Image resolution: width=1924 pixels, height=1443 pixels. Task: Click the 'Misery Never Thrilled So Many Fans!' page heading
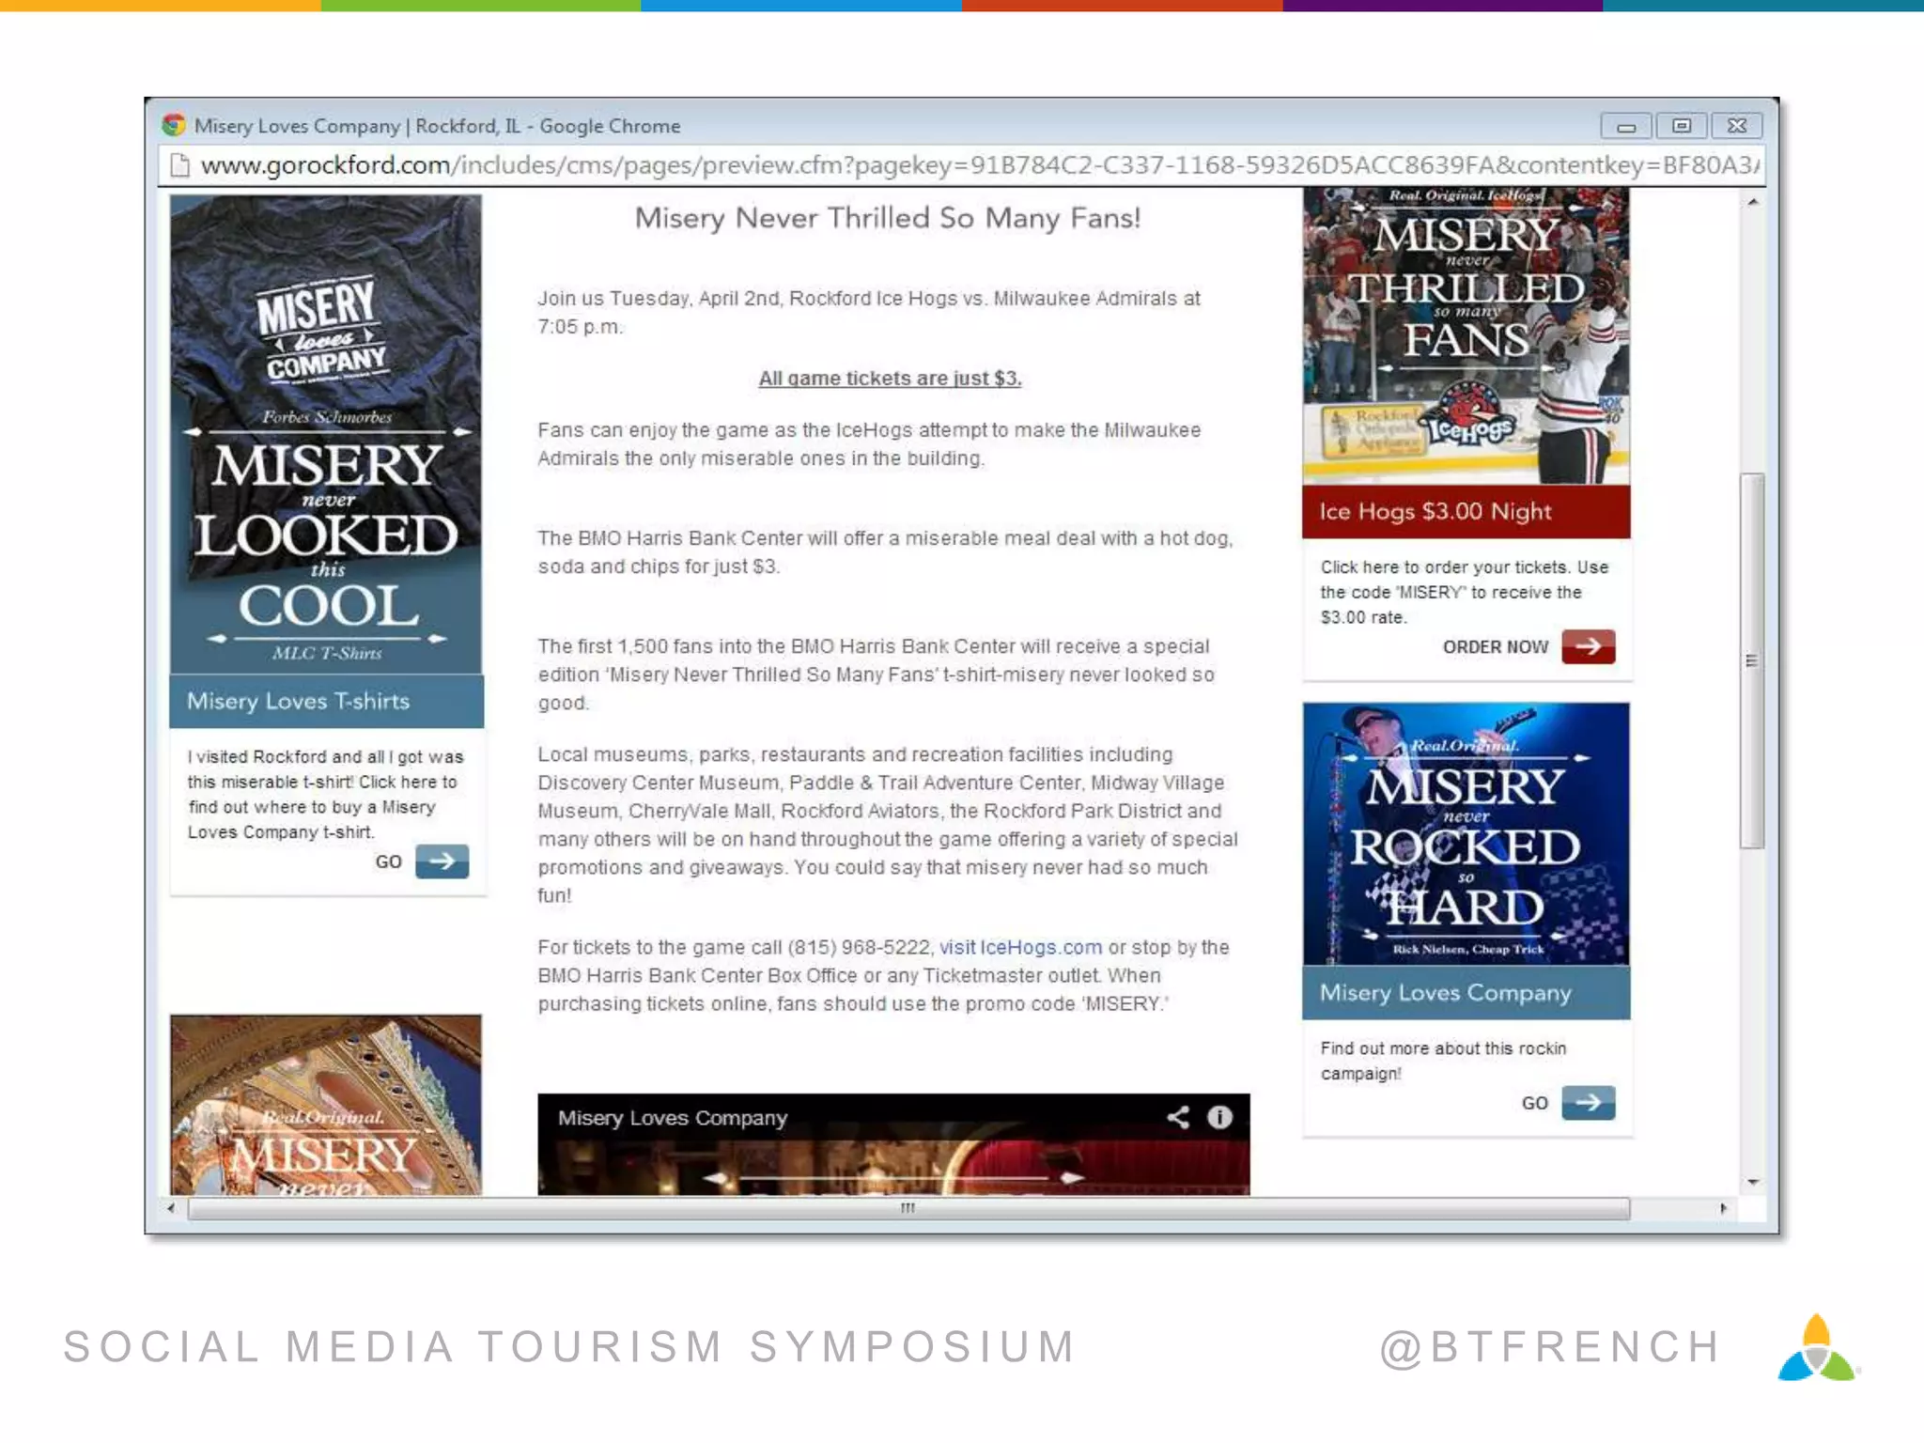pos(888,218)
